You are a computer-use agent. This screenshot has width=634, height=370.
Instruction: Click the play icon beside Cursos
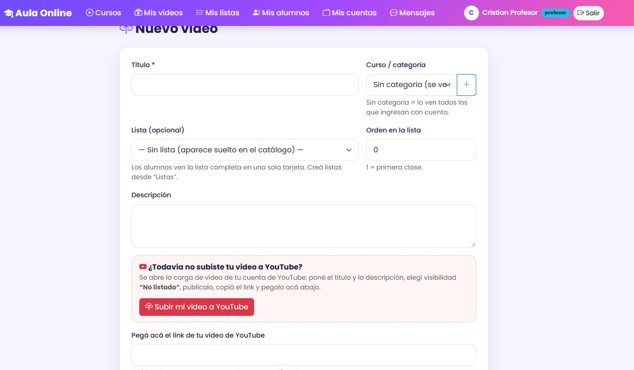pyautogui.click(x=90, y=13)
